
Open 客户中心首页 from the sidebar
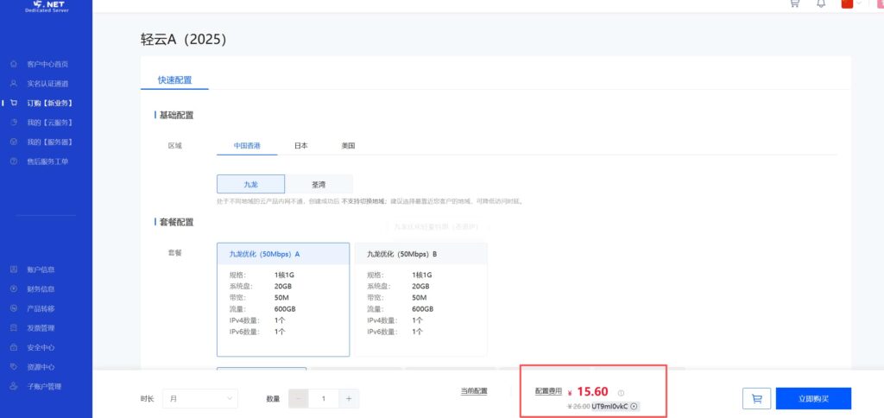47,65
